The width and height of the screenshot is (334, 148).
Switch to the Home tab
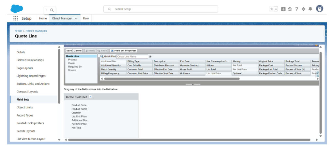coord(43,18)
